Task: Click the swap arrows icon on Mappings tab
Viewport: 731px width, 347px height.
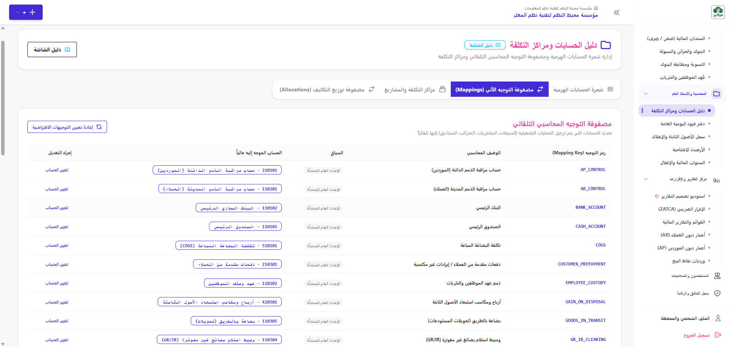Action: click(x=540, y=89)
